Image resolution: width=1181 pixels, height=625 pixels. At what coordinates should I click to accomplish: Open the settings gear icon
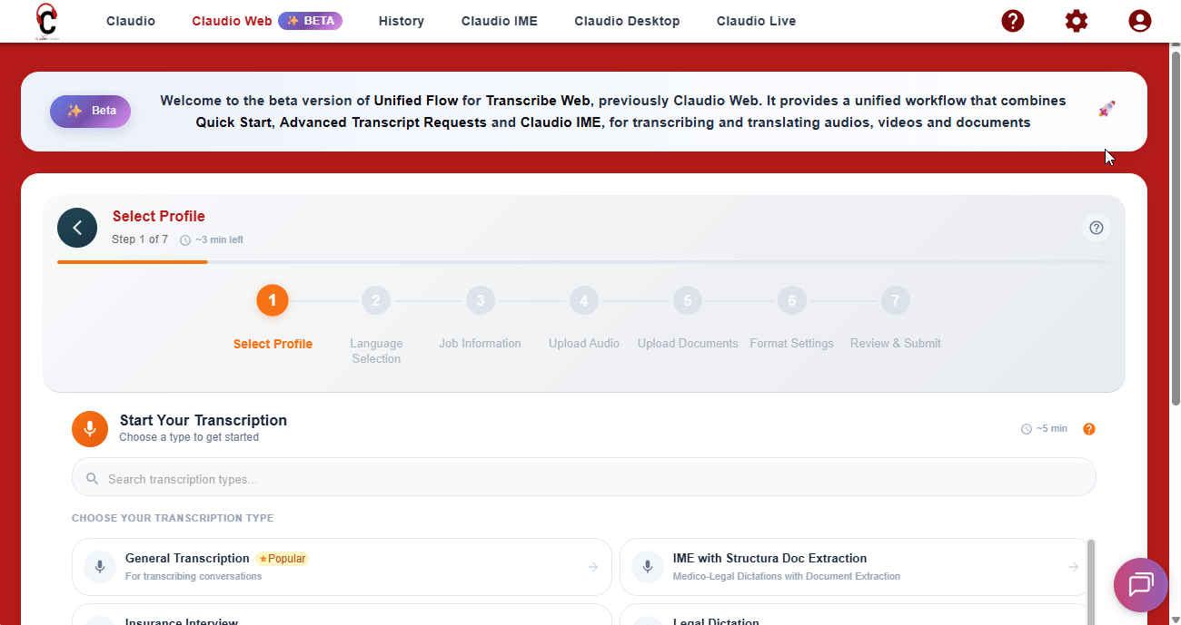(x=1076, y=21)
